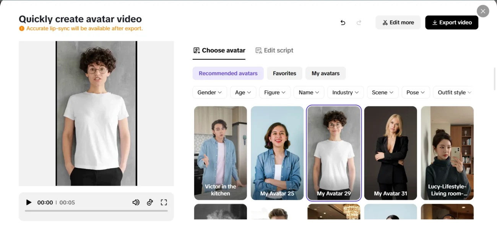497x230 pixels.
Task: Switch to My avatars category
Action: tap(325, 73)
